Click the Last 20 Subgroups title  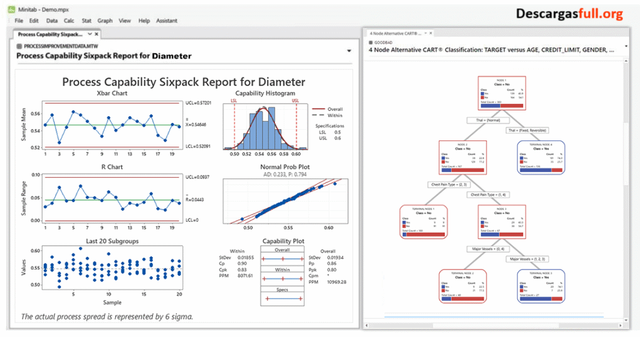coord(112,242)
